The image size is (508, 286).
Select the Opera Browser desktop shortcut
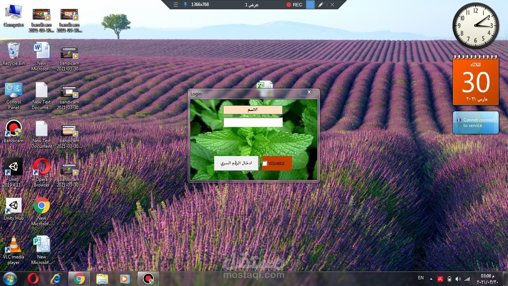[x=41, y=173]
